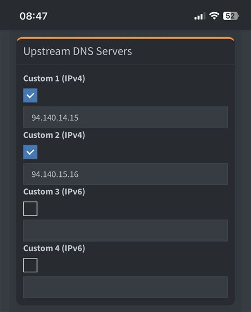
Task: Tap the cellular signal strength icon
Action: tap(200, 16)
